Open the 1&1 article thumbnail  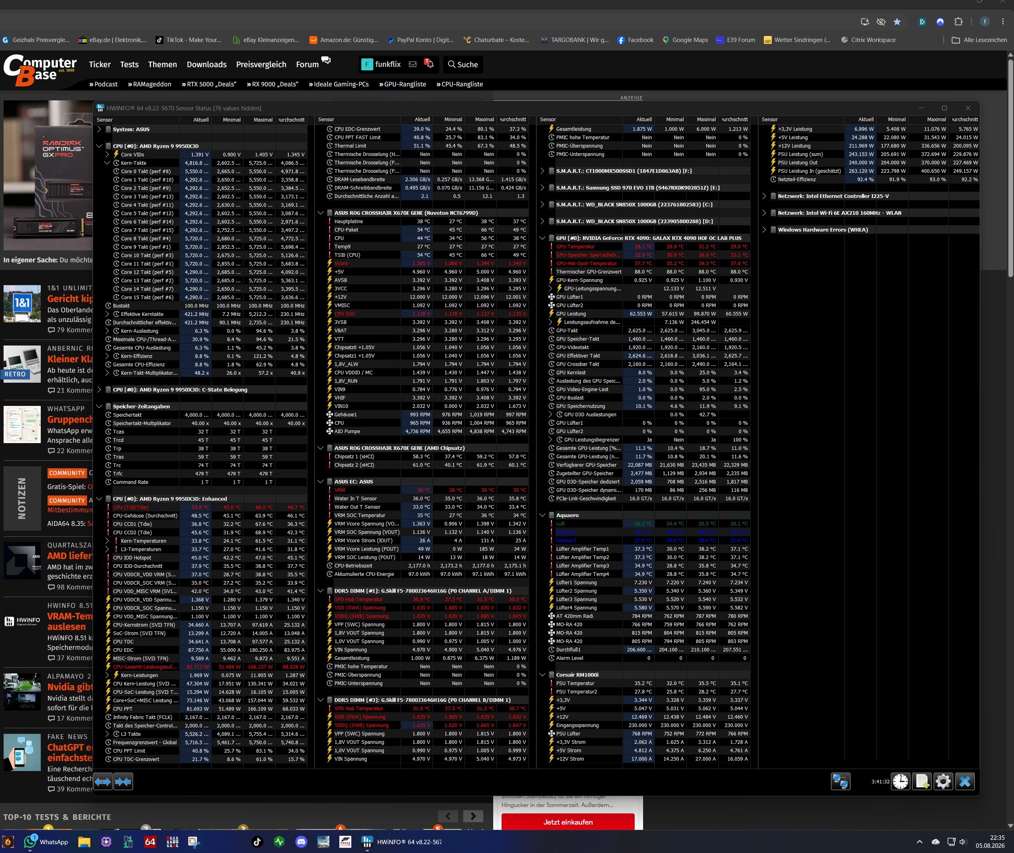(22, 304)
